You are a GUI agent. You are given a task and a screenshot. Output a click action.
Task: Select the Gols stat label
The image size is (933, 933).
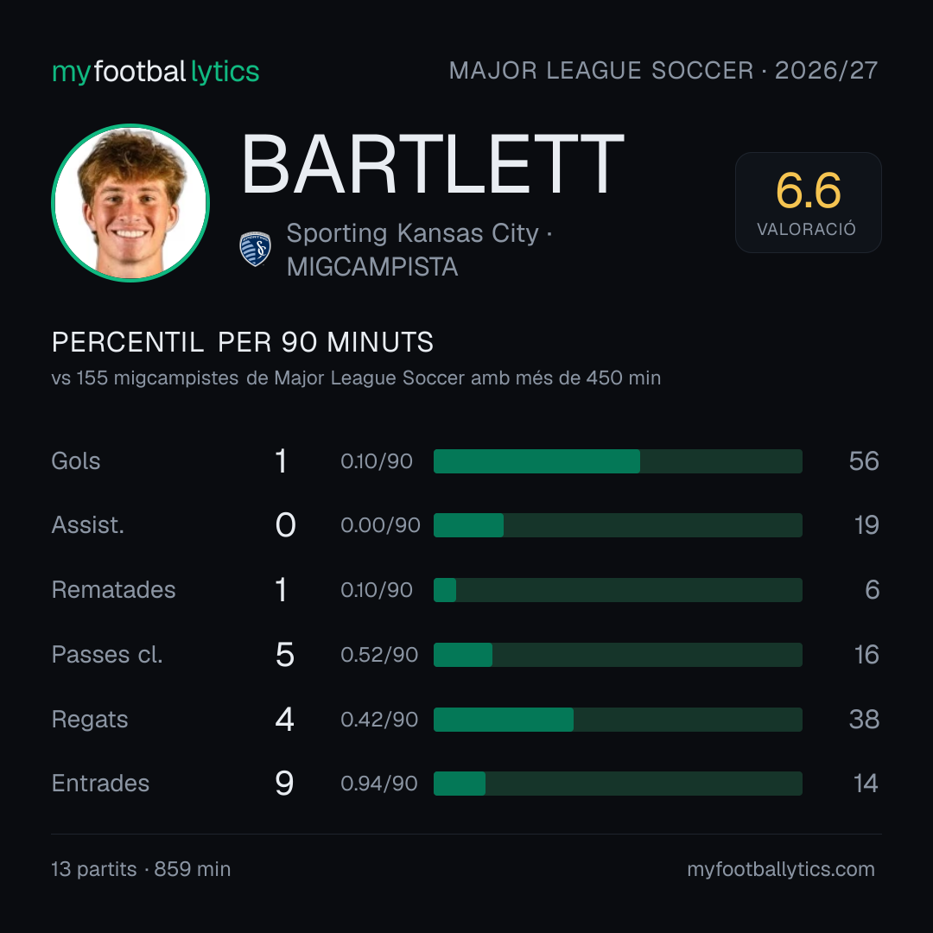[75, 461]
